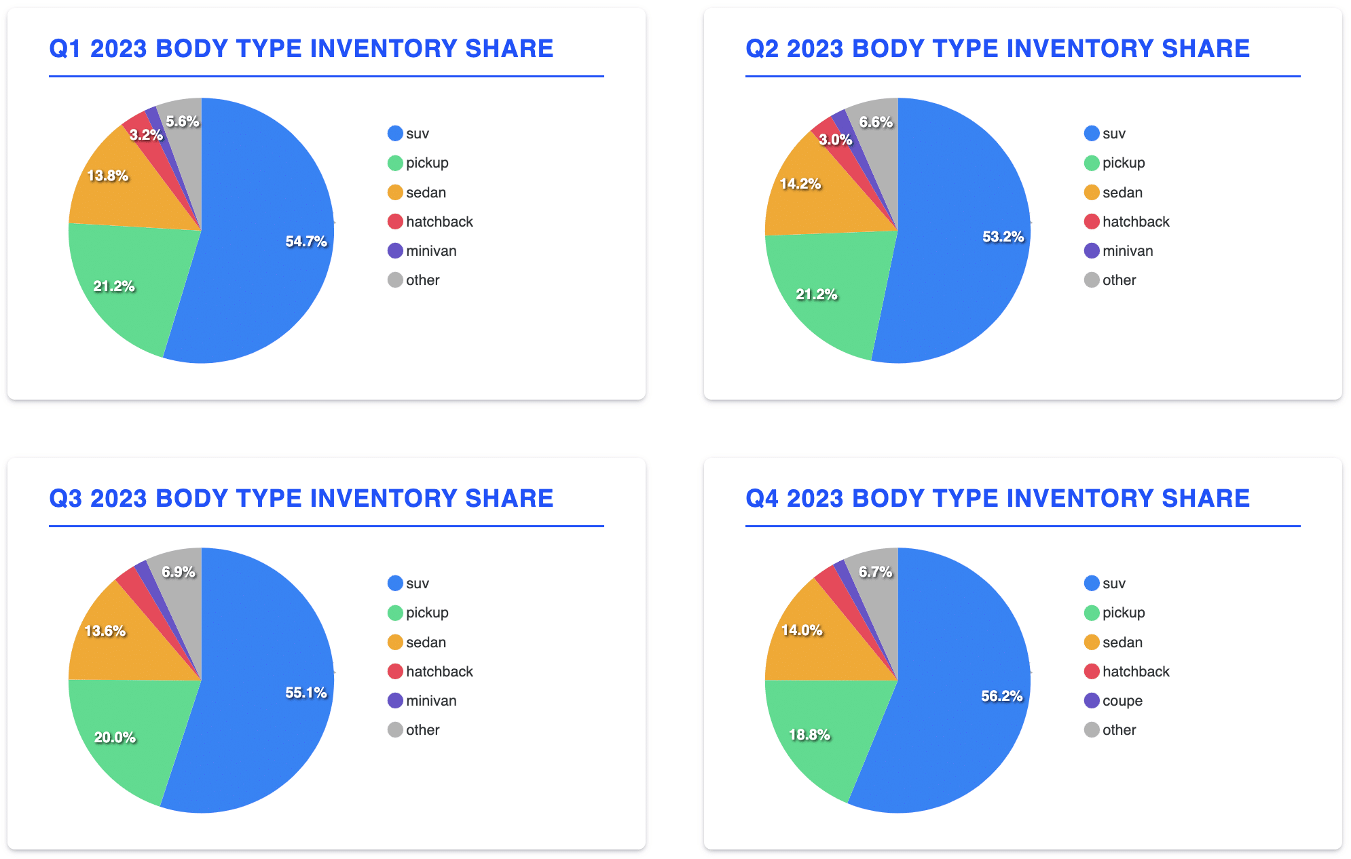Screen dimensions: 1351x859
Task: Click the Q1 2023 Body Type Inventory Share title
Action: 301,49
